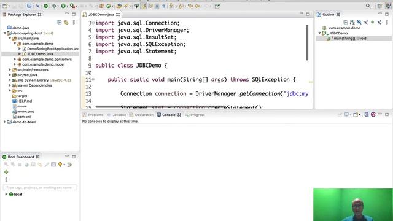Expand demo-to-team project
393x221 pixels.
[5, 122]
